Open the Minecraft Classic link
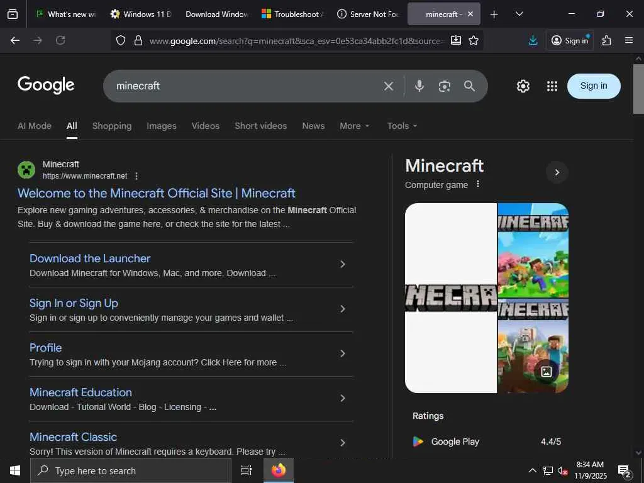Screen dimensions: 644x483 point(73,437)
